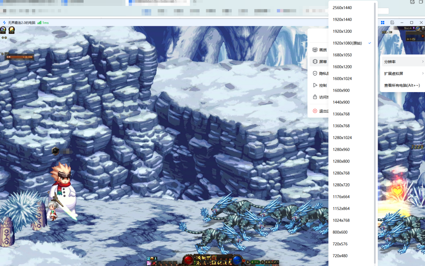Choose 2560x1440 resolution option
The image size is (425, 266).
pos(342,8)
